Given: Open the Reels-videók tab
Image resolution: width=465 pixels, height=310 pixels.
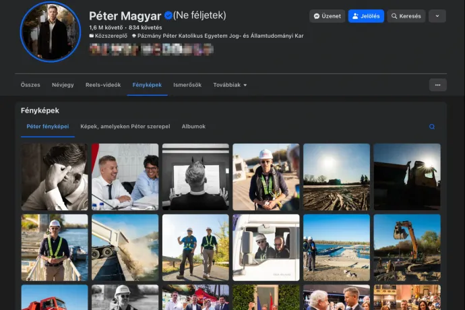Looking at the screenshot, I should coord(103,85).
